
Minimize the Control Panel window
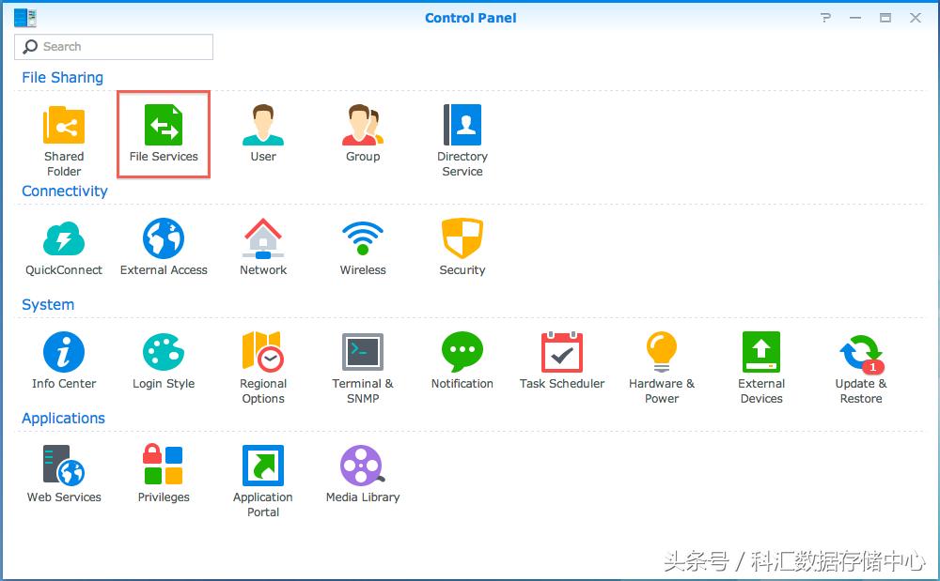tap(855, 18)
